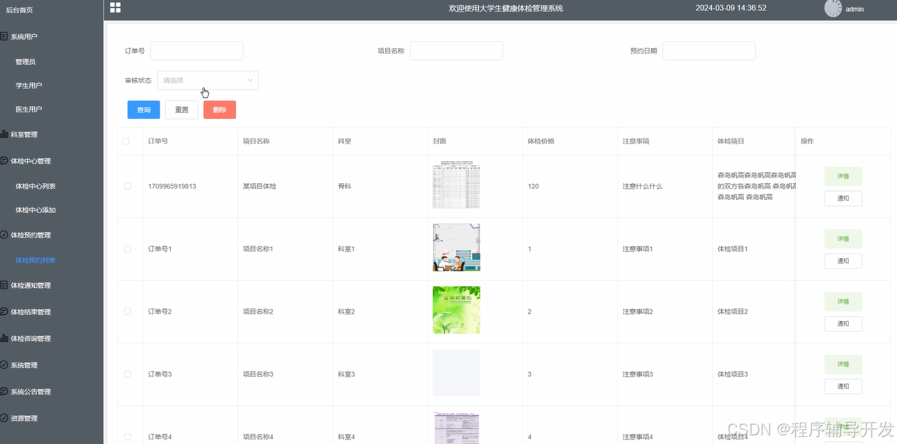The image size is (897, 444).
Task: Click the admin username text
Action: pyautogui.click(x=854, y=9)
